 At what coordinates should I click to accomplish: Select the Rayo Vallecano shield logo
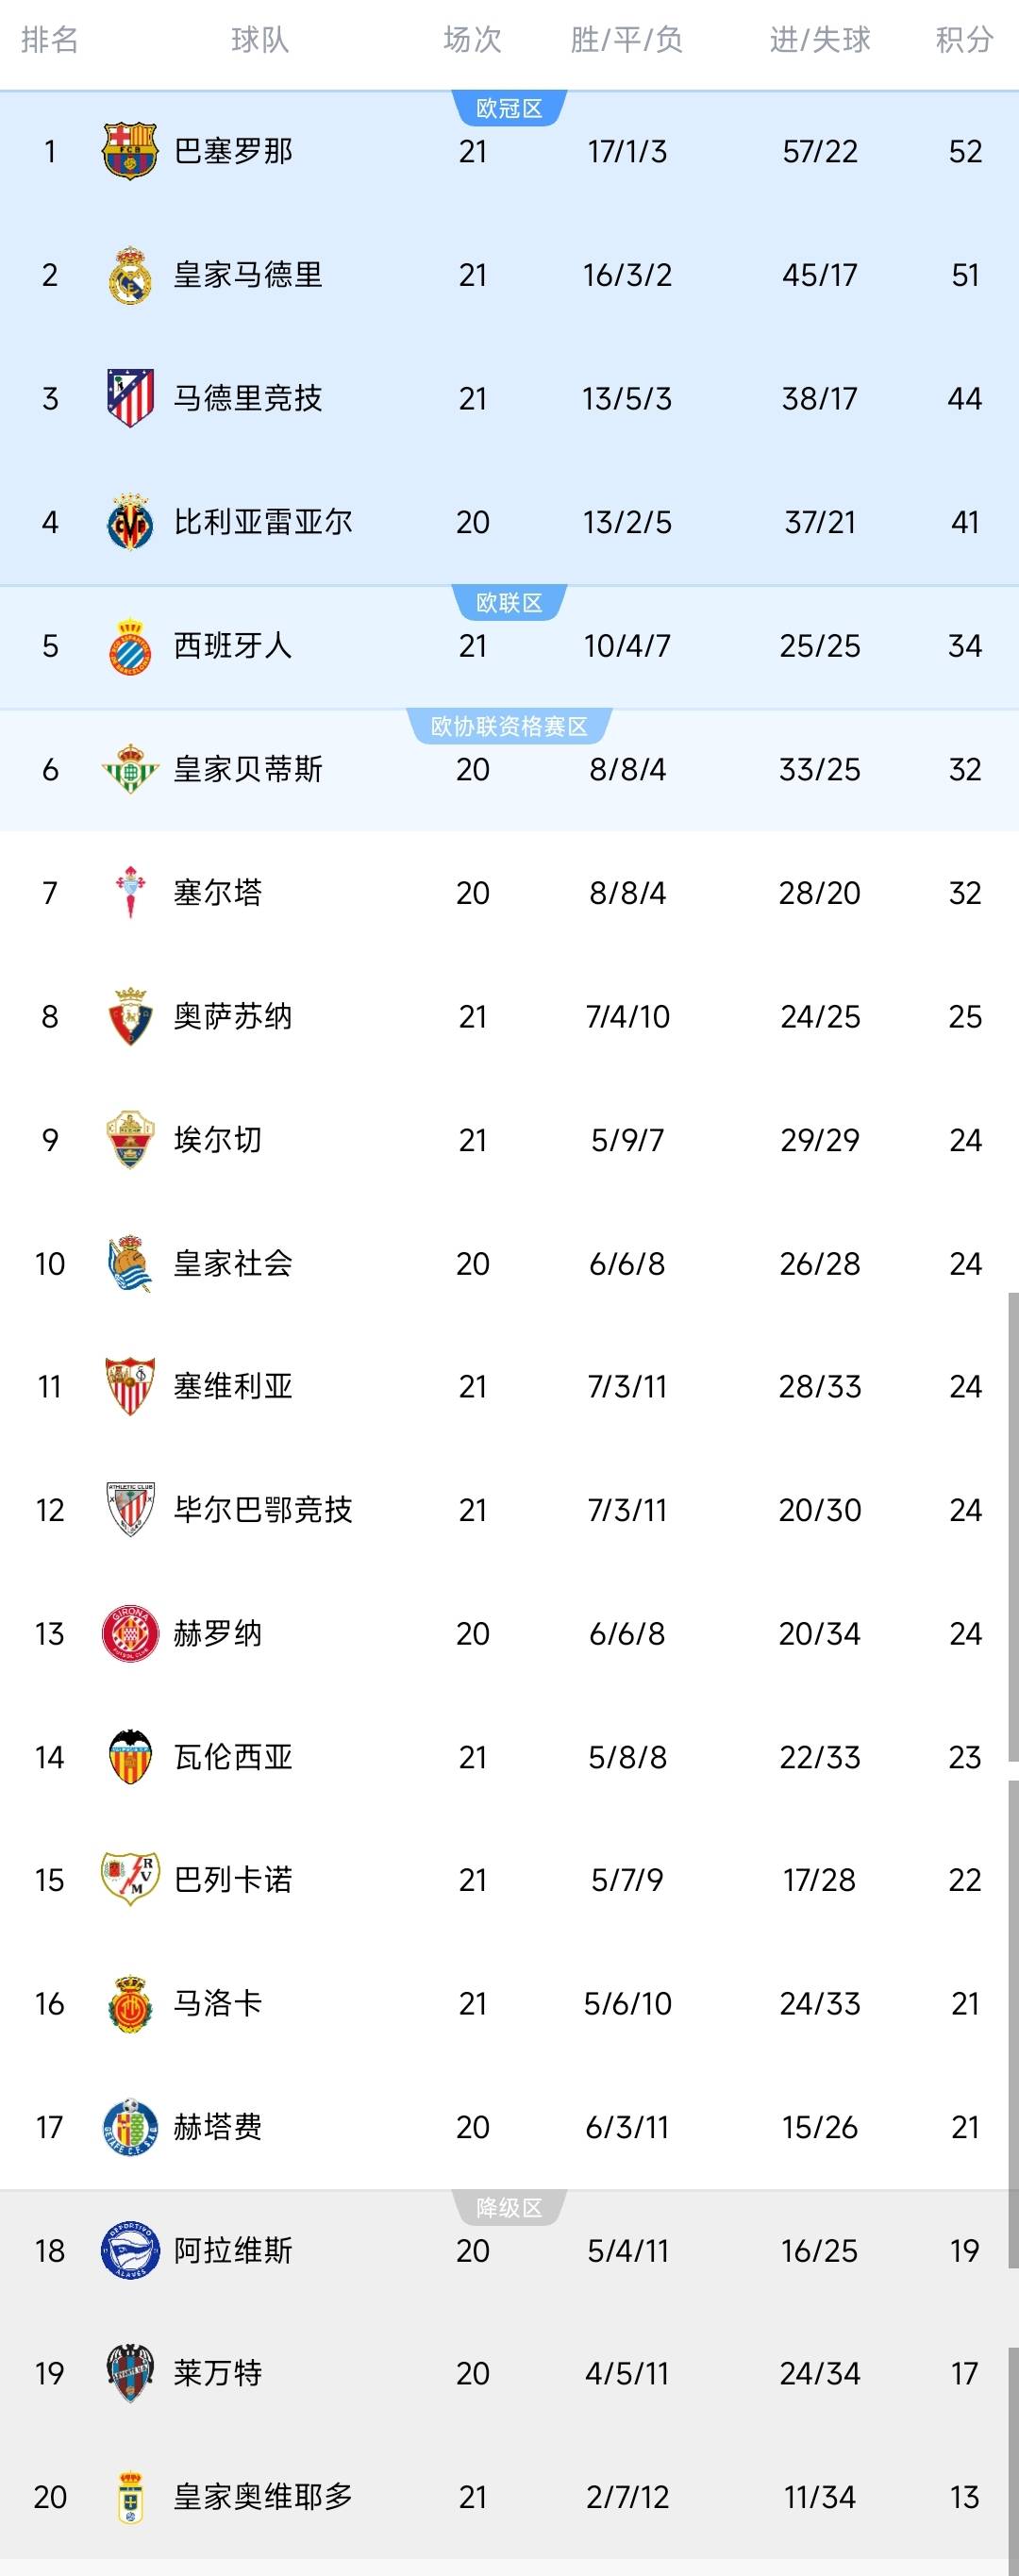[130, 1880]
